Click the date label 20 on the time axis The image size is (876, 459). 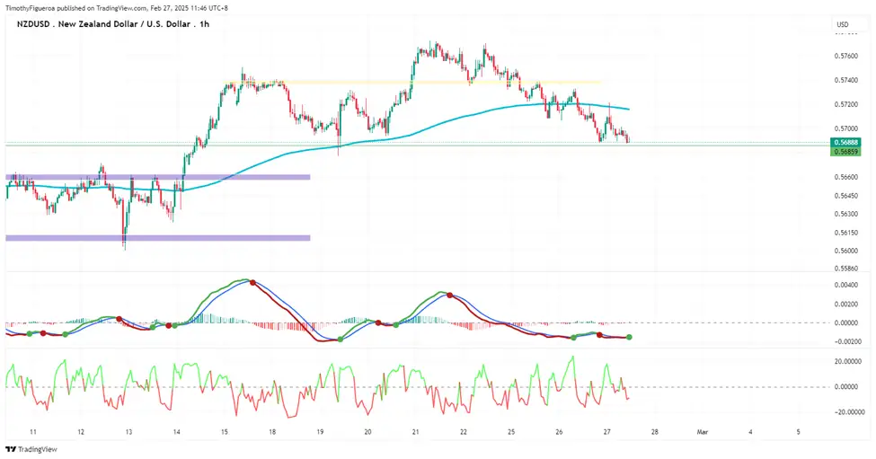click(x=367, y=432)
